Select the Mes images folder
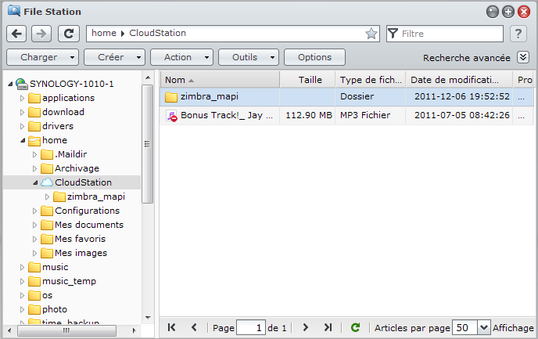 [81, 253]
